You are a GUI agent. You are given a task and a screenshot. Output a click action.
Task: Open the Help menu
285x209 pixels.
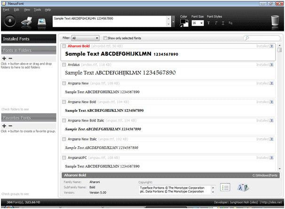click(x=48, y=9)
